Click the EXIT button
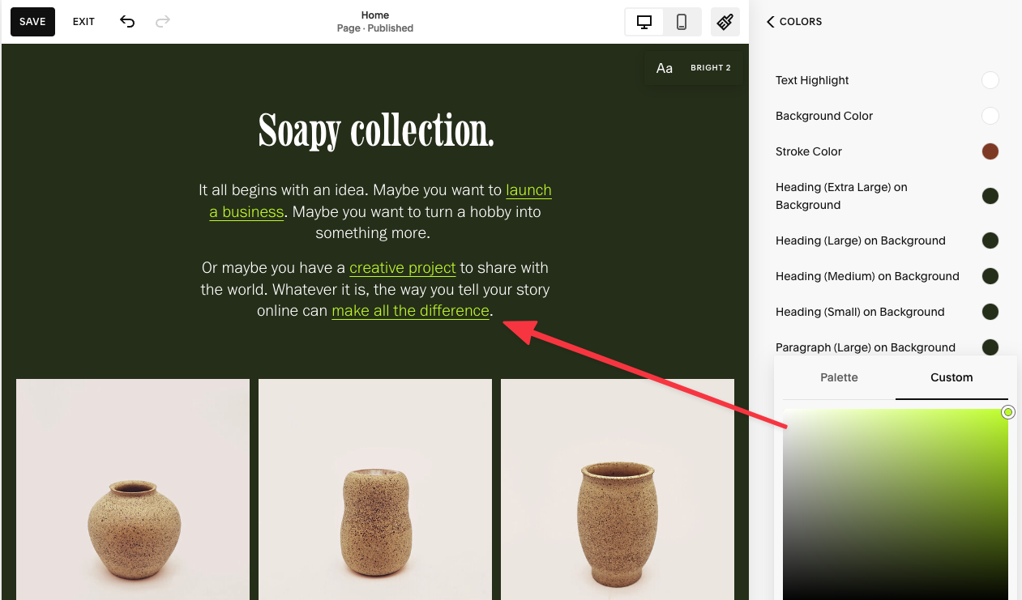The width and height of the screenshot is (1022, 600). tap(83, 22)
